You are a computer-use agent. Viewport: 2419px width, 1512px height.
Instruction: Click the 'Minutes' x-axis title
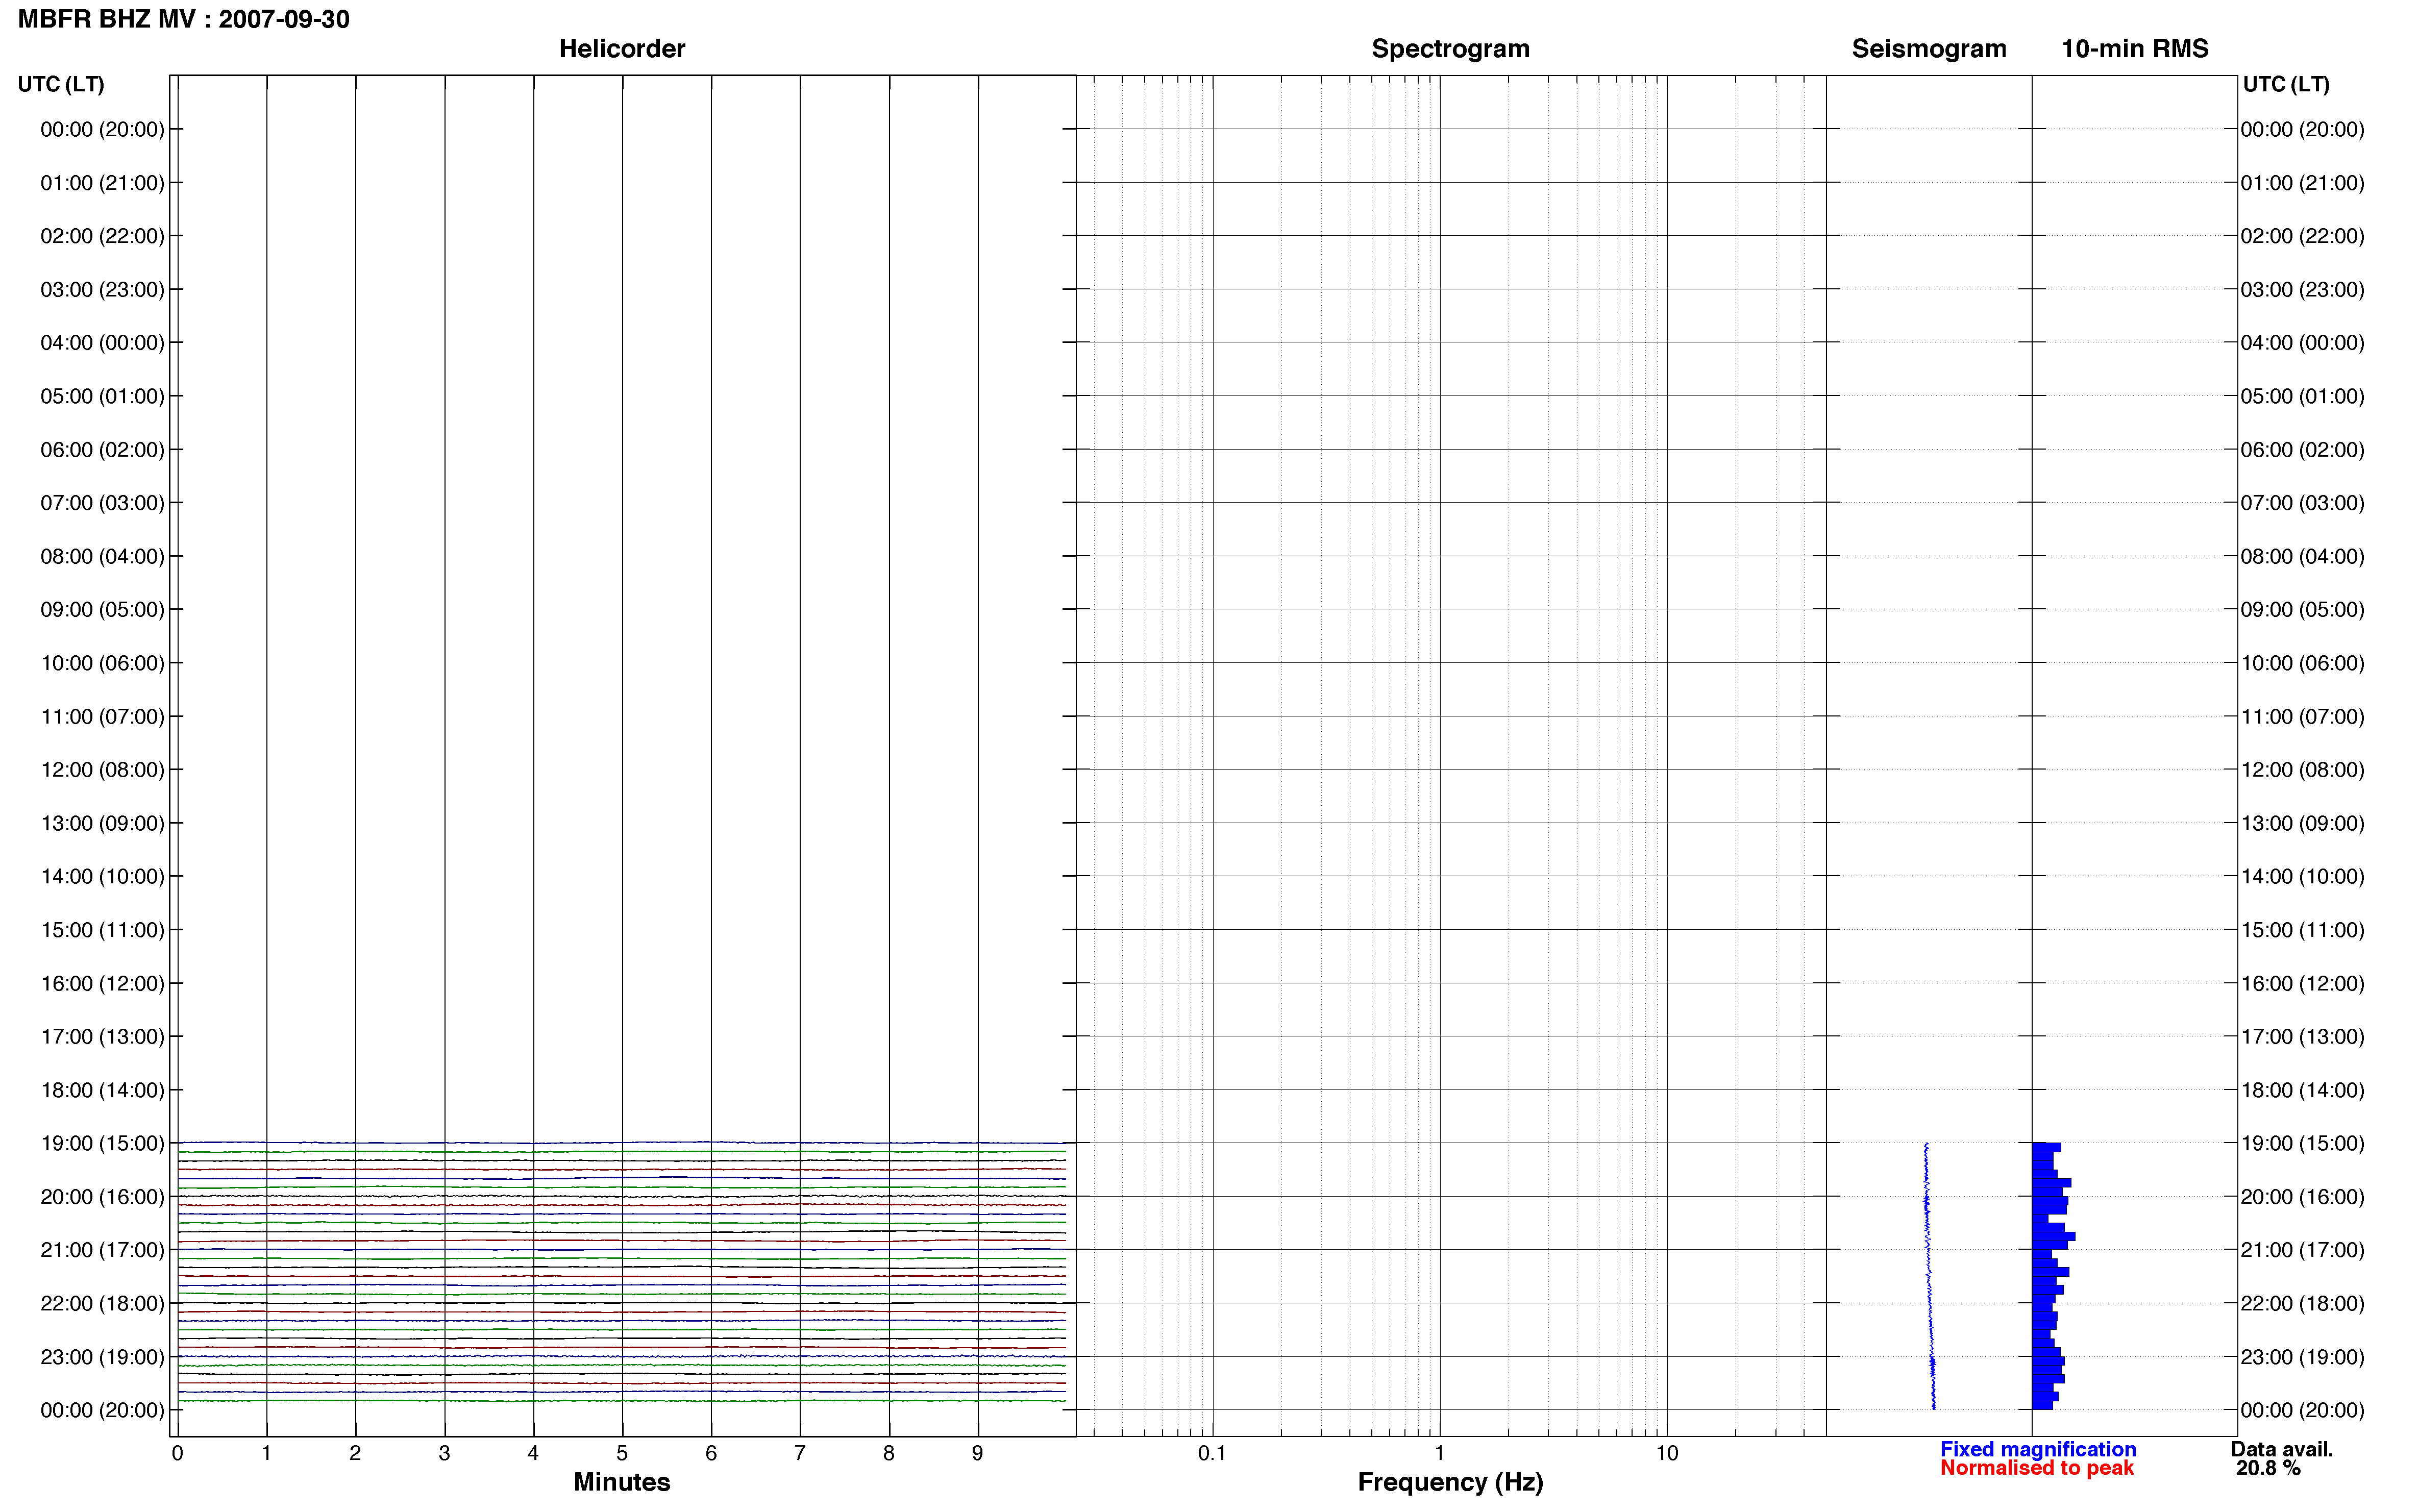[622, 1482]
